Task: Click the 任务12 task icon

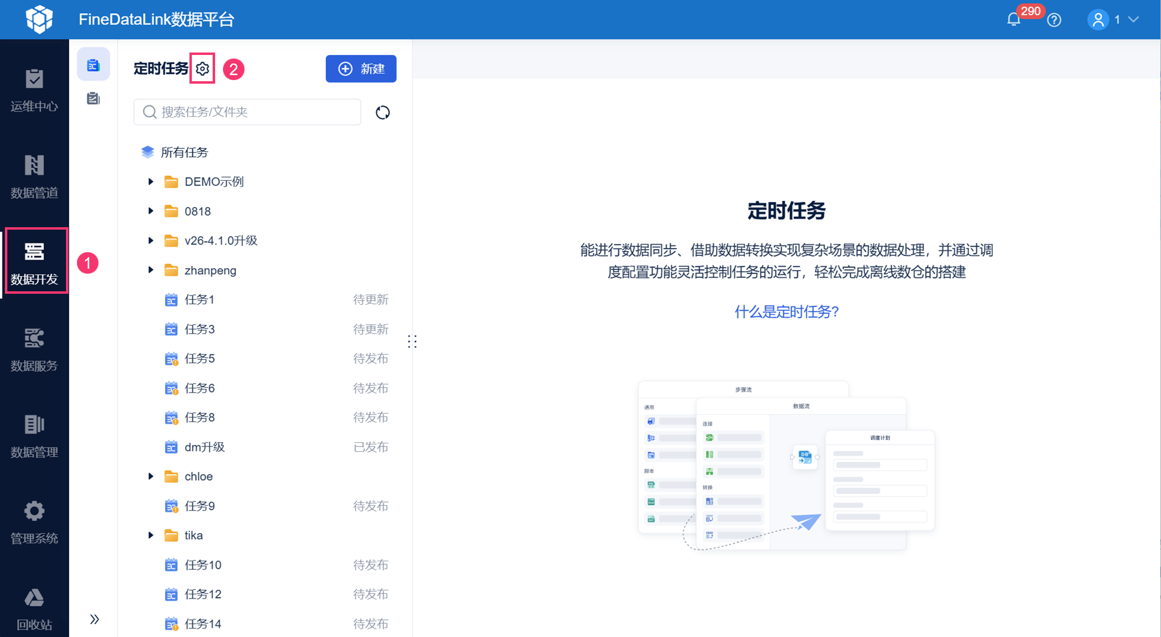Action: 171,594
